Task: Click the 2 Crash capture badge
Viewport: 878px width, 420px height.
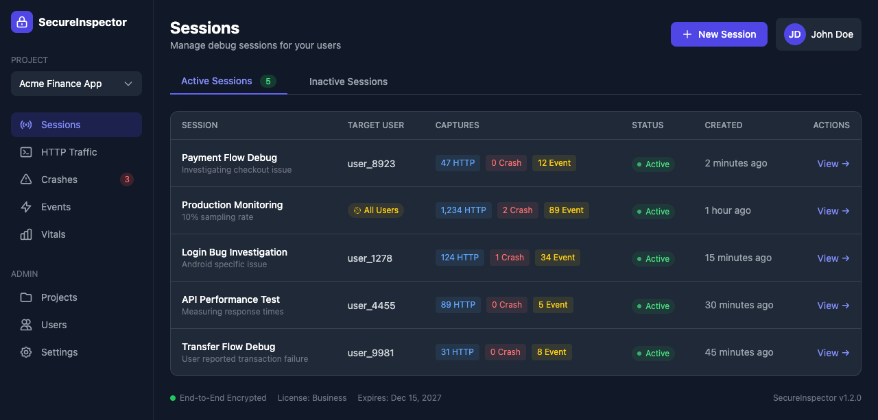Action: point(517,210)
